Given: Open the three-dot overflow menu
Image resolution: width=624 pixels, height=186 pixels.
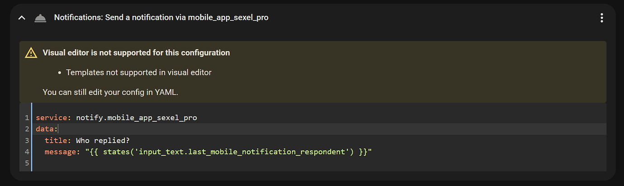Looking at the screenshot, I should click(x=601, y=18).
